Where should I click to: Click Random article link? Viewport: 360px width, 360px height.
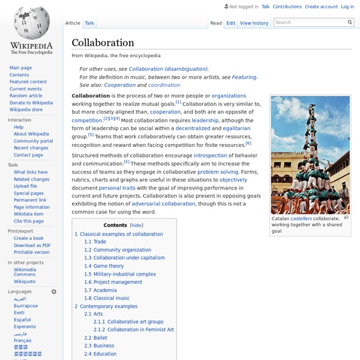26,96
